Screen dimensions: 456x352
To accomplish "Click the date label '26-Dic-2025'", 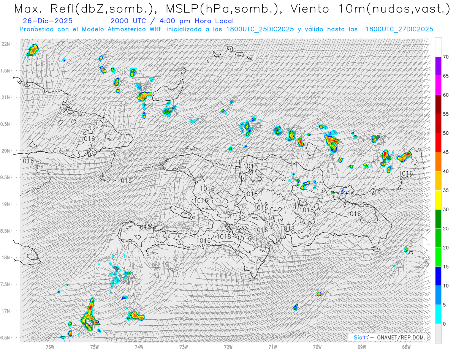I will (48, 21).
